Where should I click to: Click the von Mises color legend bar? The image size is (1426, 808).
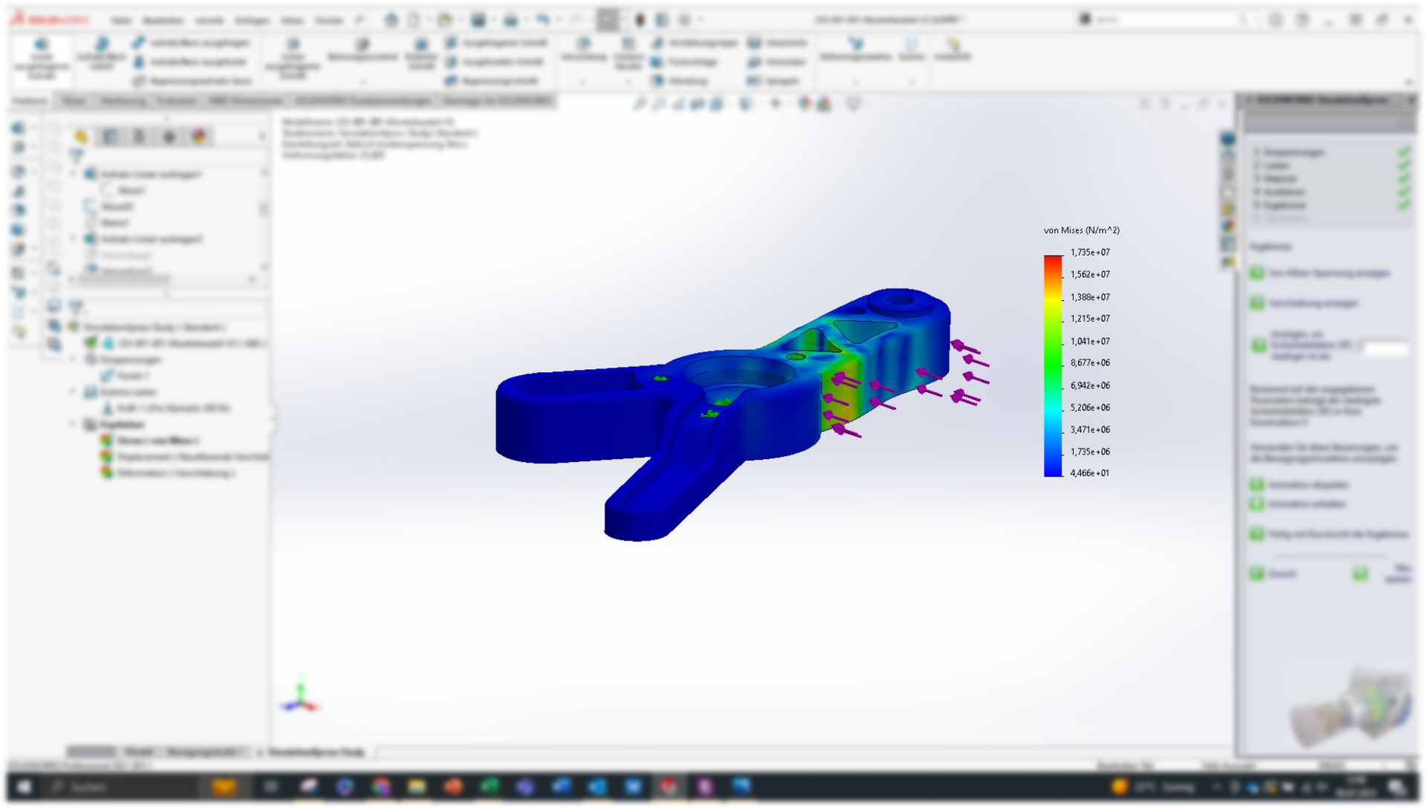[x=1052, y=365]
